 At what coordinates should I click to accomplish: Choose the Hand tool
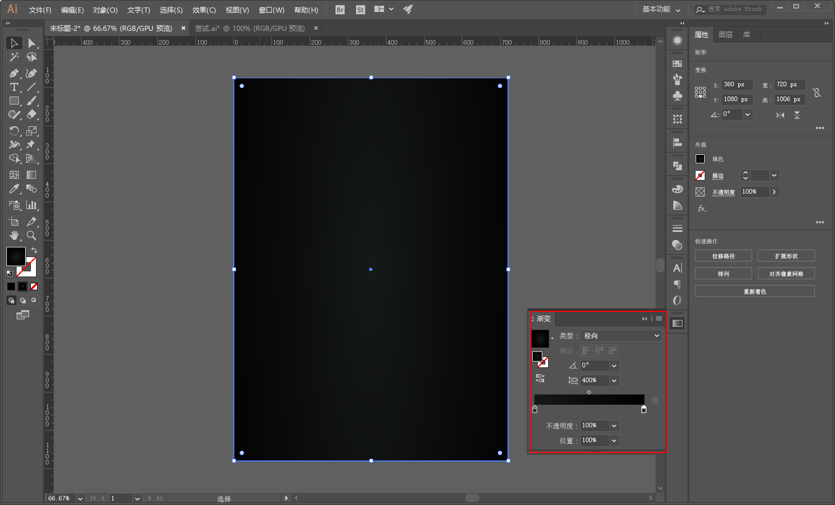coord(14,235)
